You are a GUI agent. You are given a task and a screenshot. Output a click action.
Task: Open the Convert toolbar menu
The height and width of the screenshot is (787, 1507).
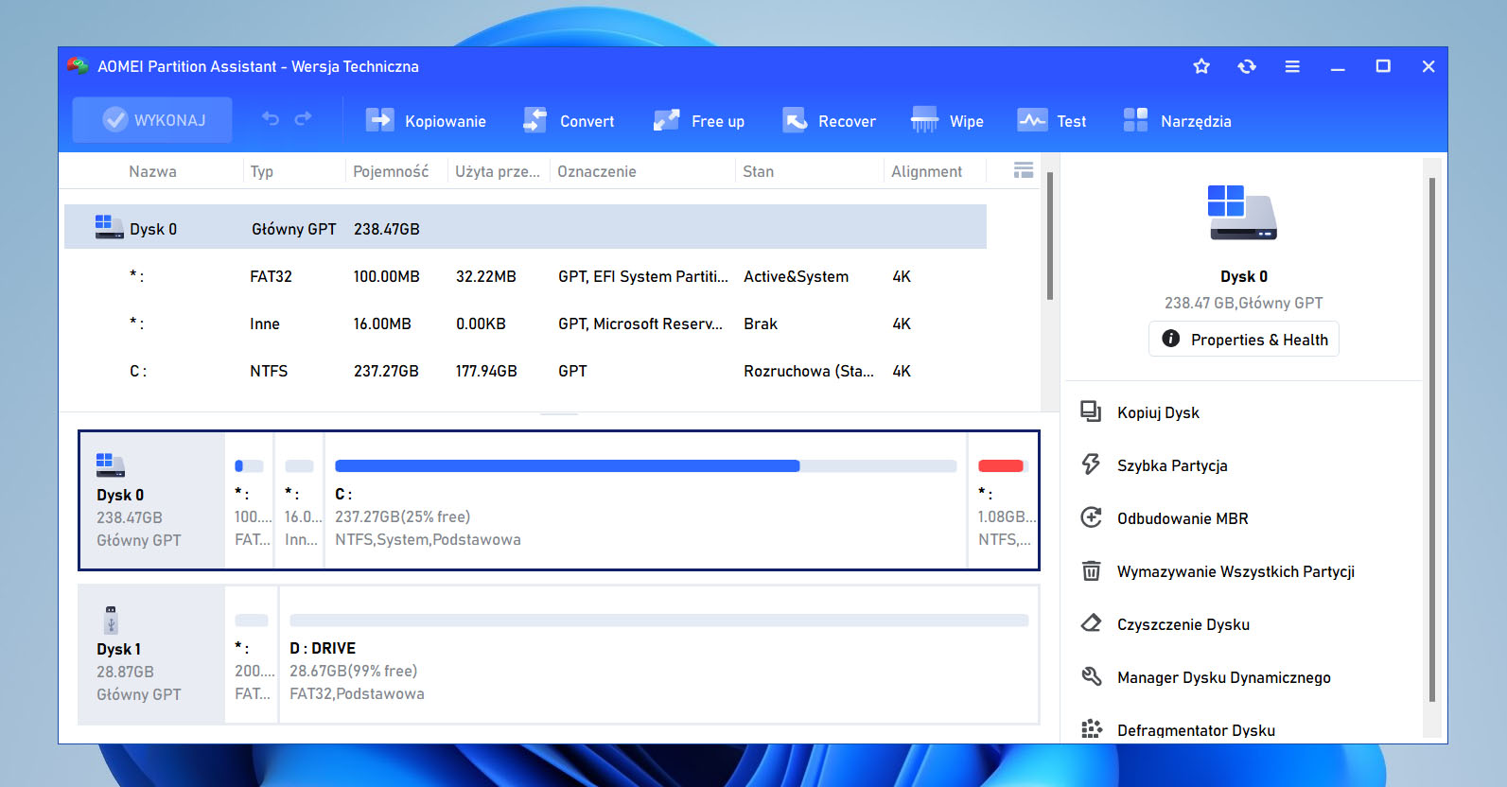pos(569,121)
